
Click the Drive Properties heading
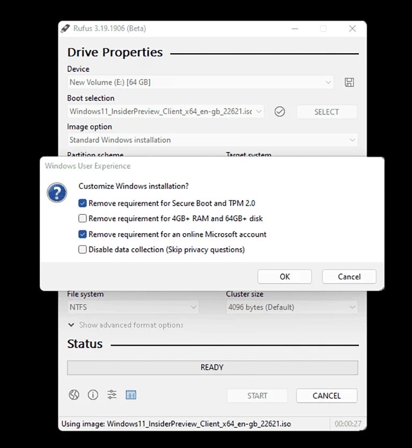115,53
